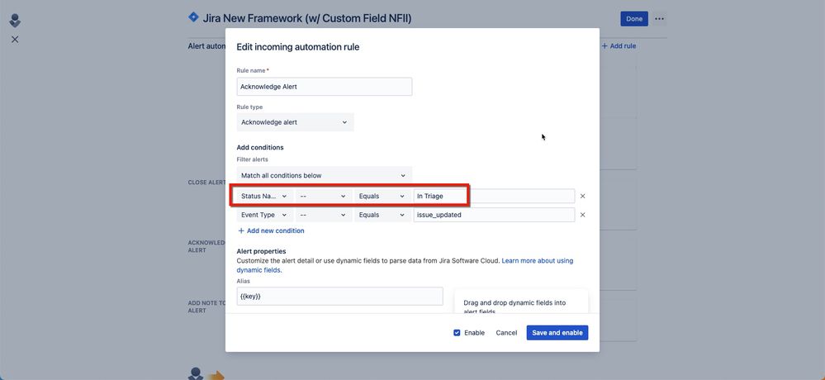Viewport: 825px width, 380px height.
Task: Open the Equals operator dropdown for Status Name
Action: pos(382,197)
